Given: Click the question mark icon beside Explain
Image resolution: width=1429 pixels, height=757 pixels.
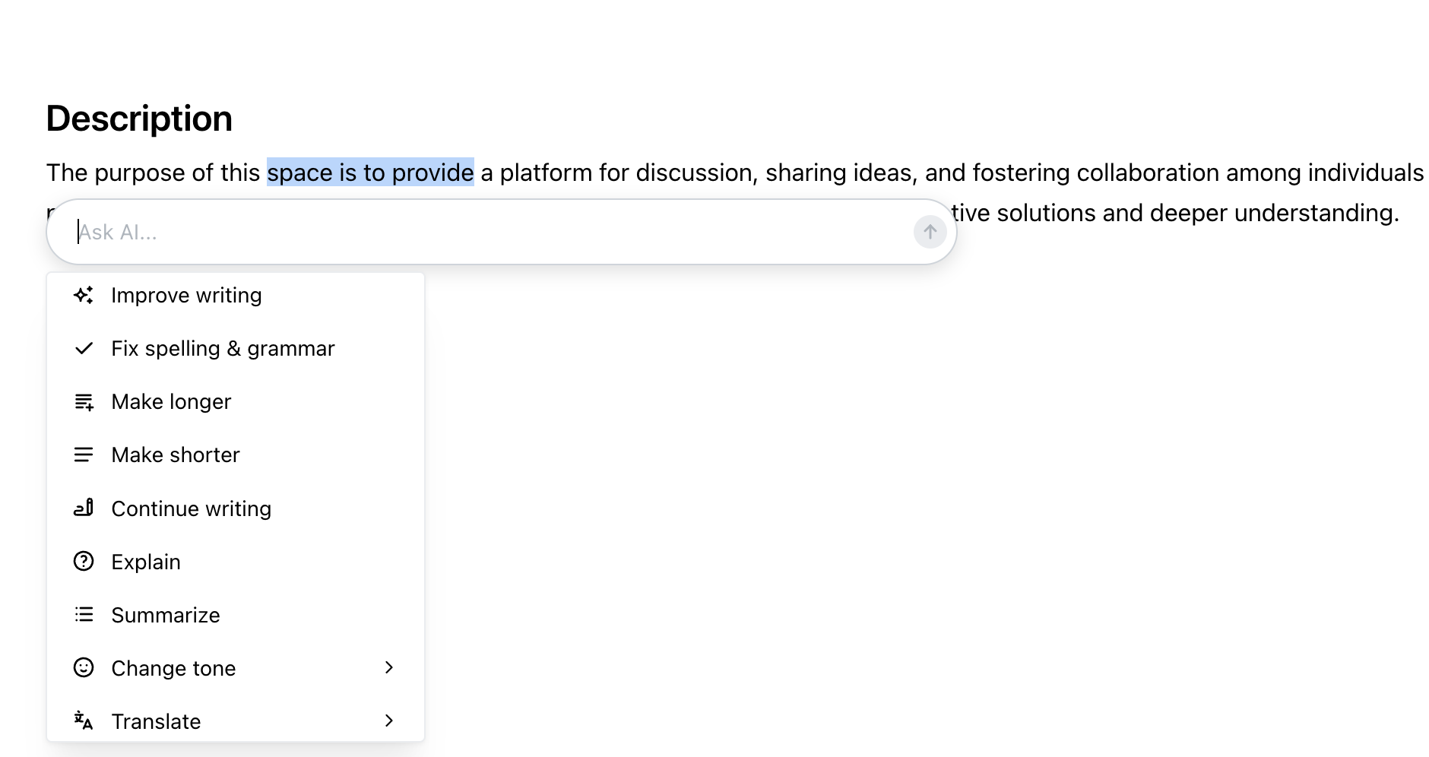Looking at the screenshot, I should pos(84,561).
